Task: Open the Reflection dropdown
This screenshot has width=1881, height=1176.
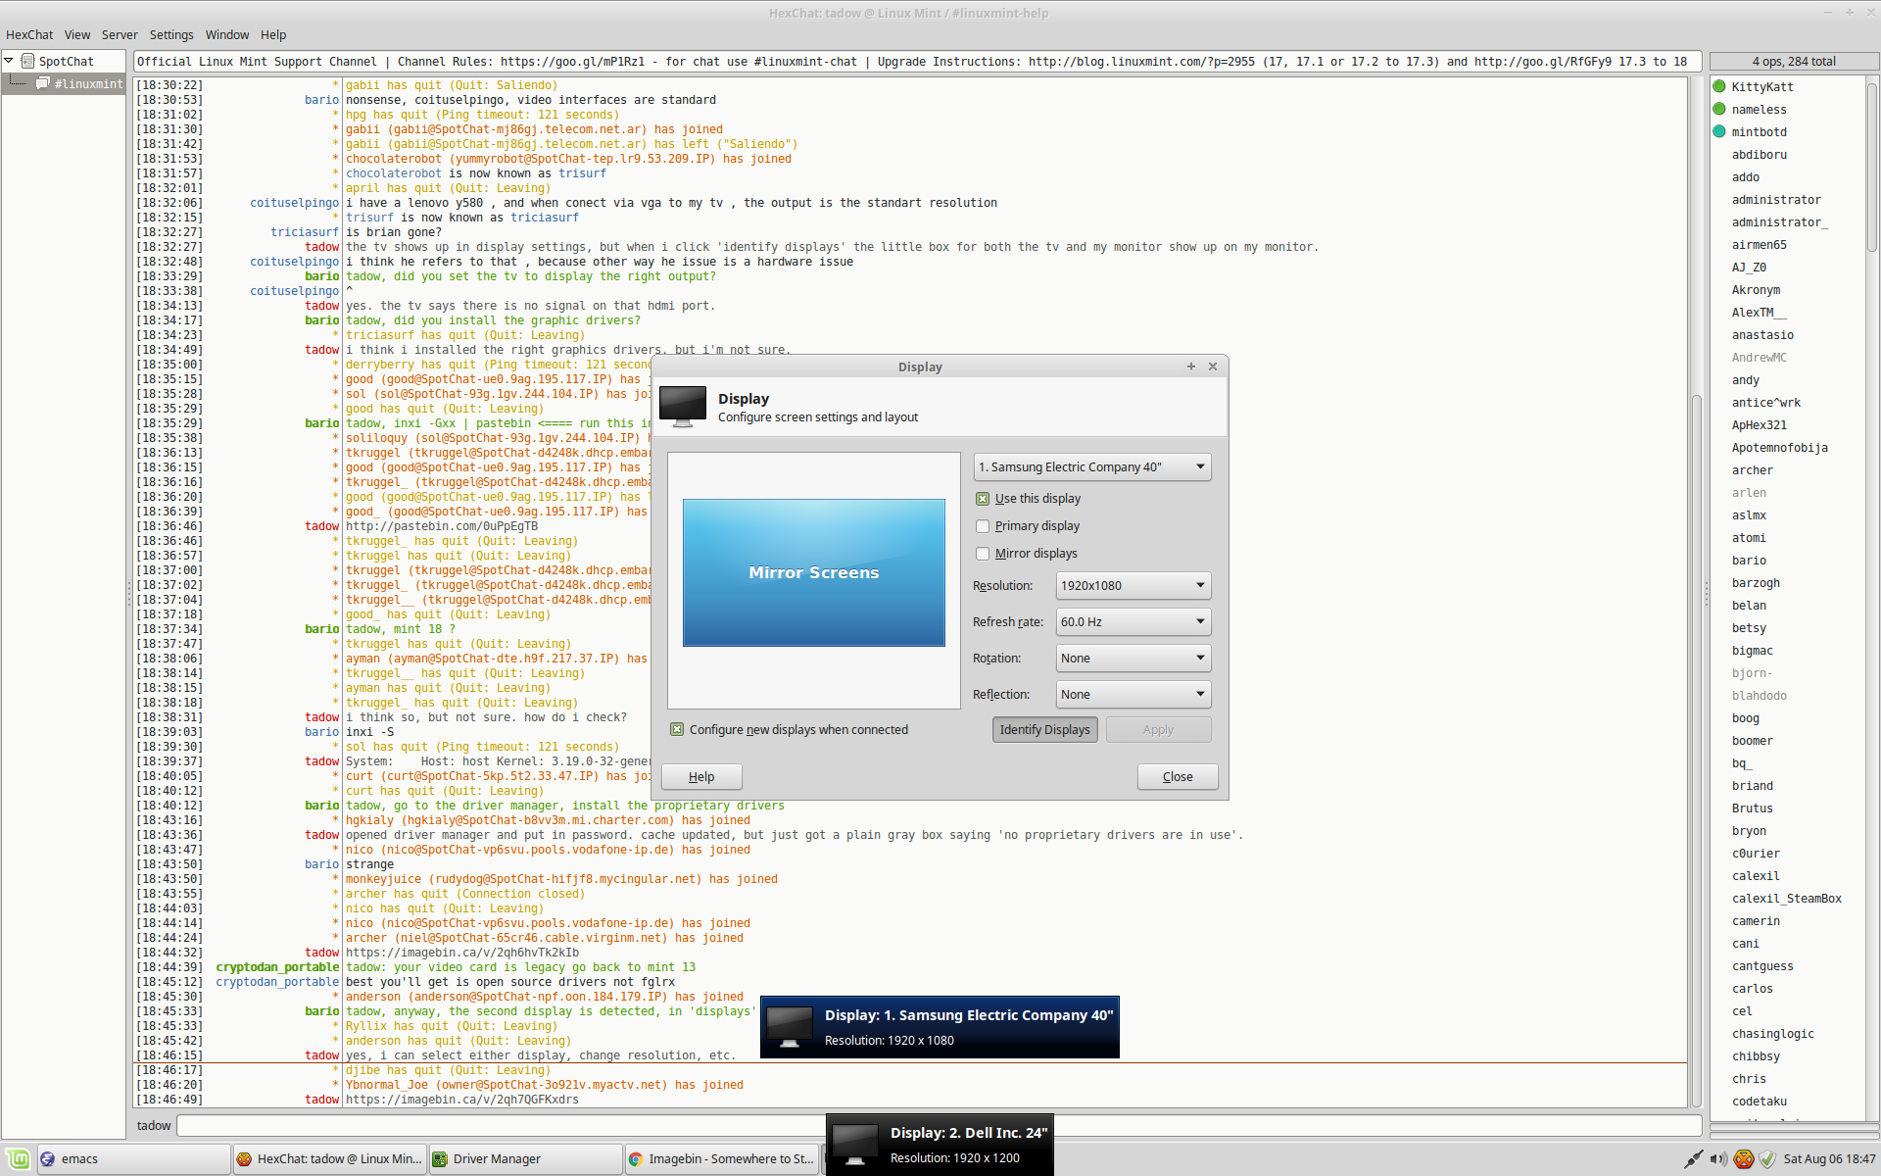Action: pyautogui.click(x=1133, y=695)
